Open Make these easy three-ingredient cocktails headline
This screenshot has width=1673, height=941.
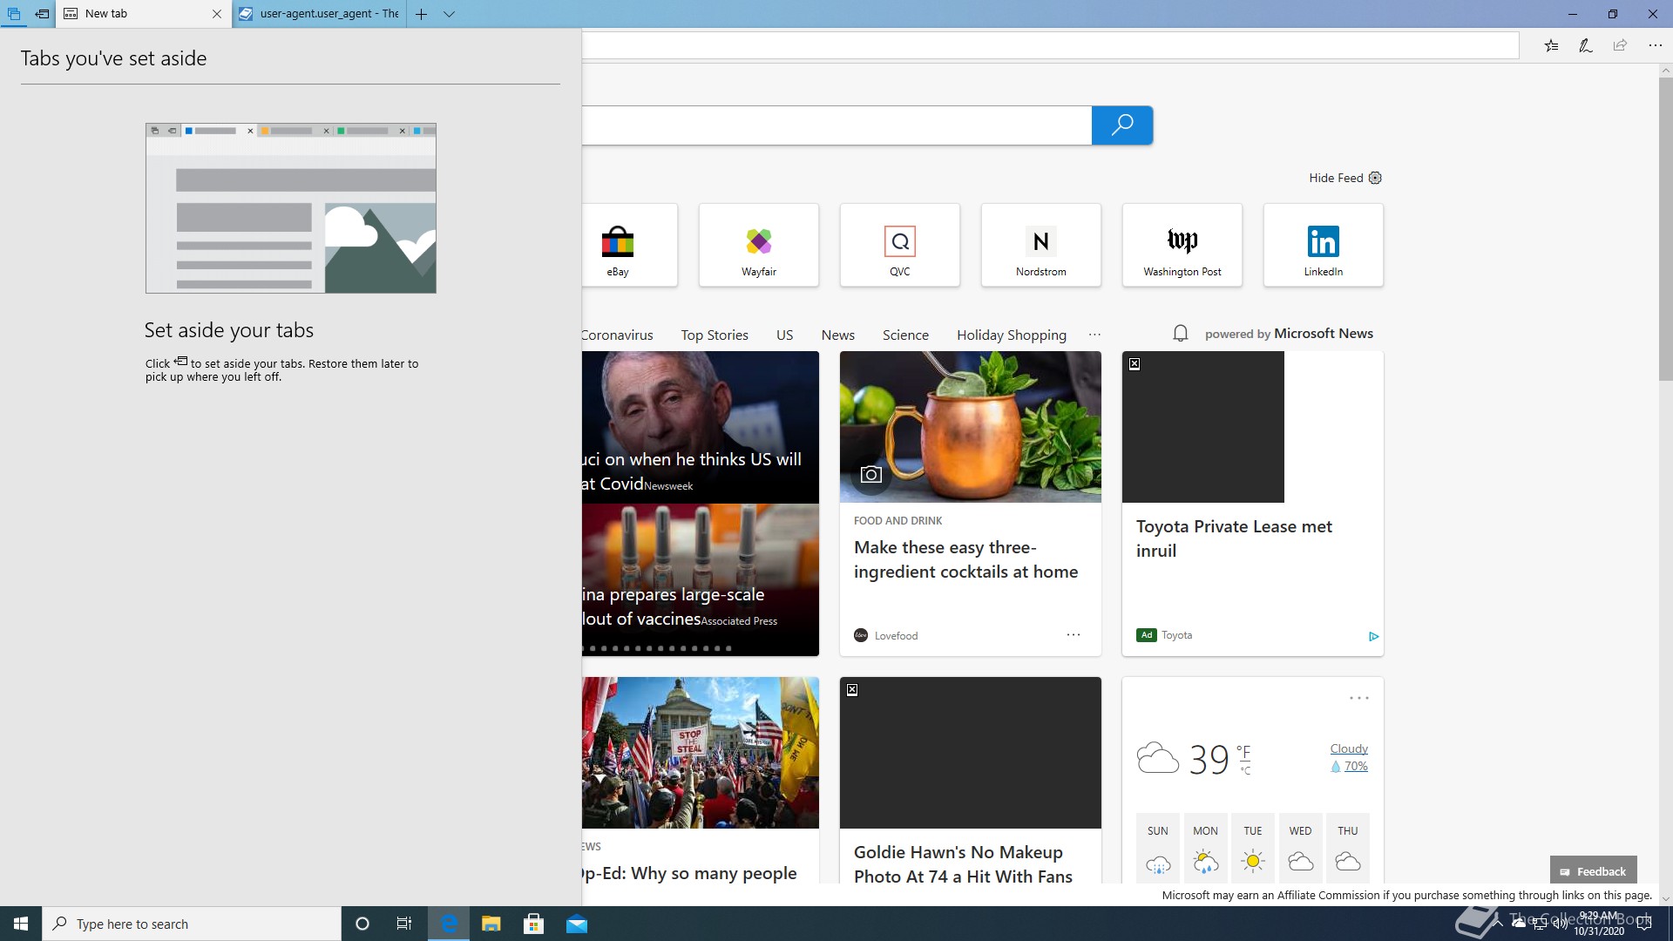(965, 559)
